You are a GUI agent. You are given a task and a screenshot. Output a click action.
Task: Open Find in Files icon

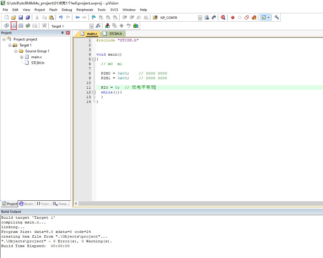click(155, 17)
